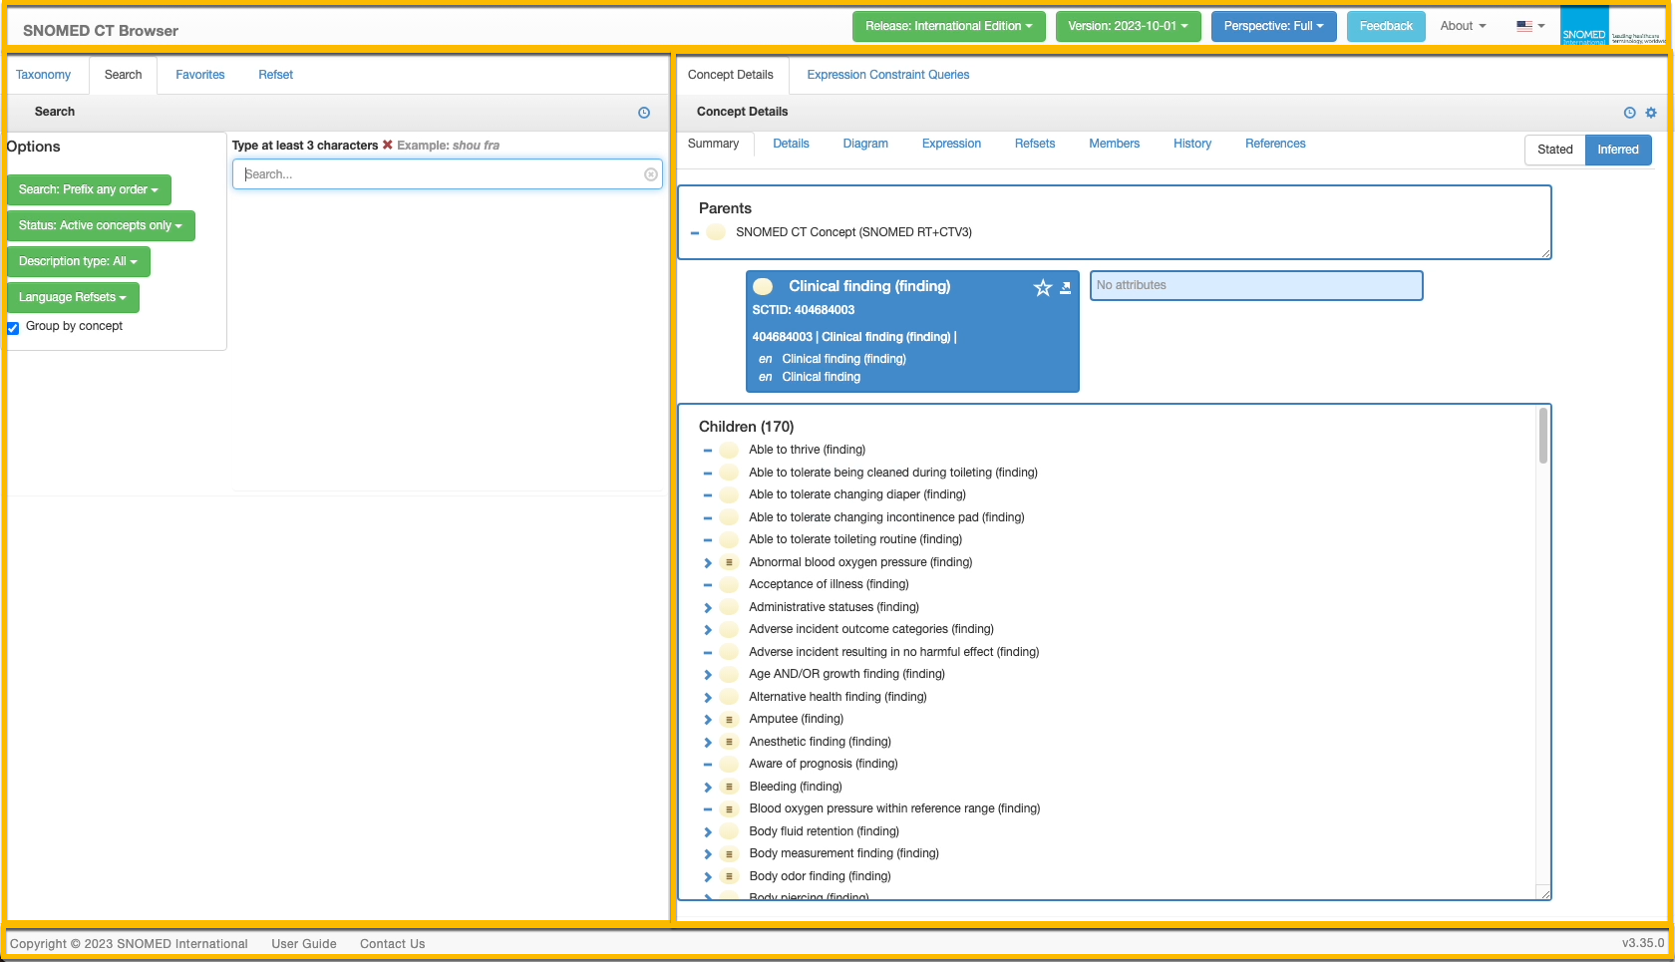This screenshot has height=962, width=1675.
Task: Open Description type: All dropdown
Action: coord(78,261)
